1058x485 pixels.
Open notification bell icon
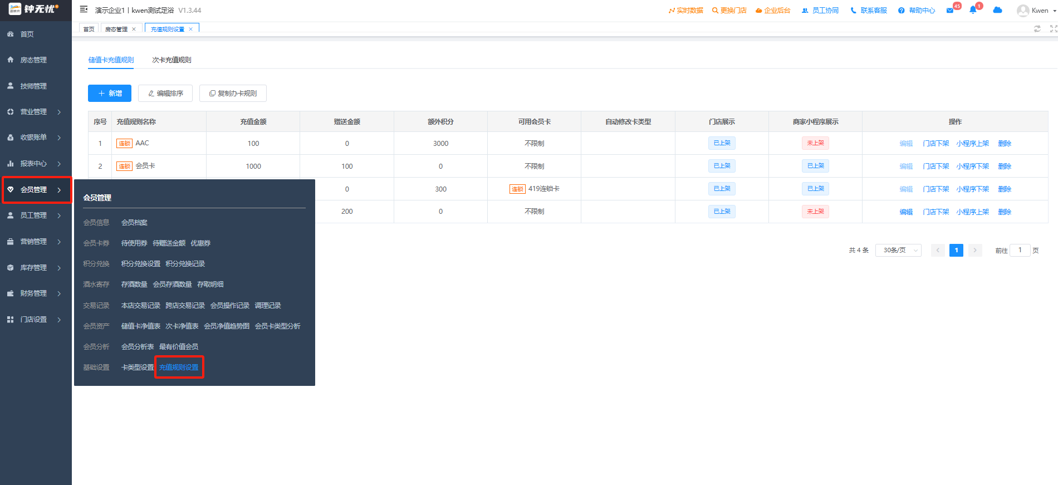click(973, 10)
